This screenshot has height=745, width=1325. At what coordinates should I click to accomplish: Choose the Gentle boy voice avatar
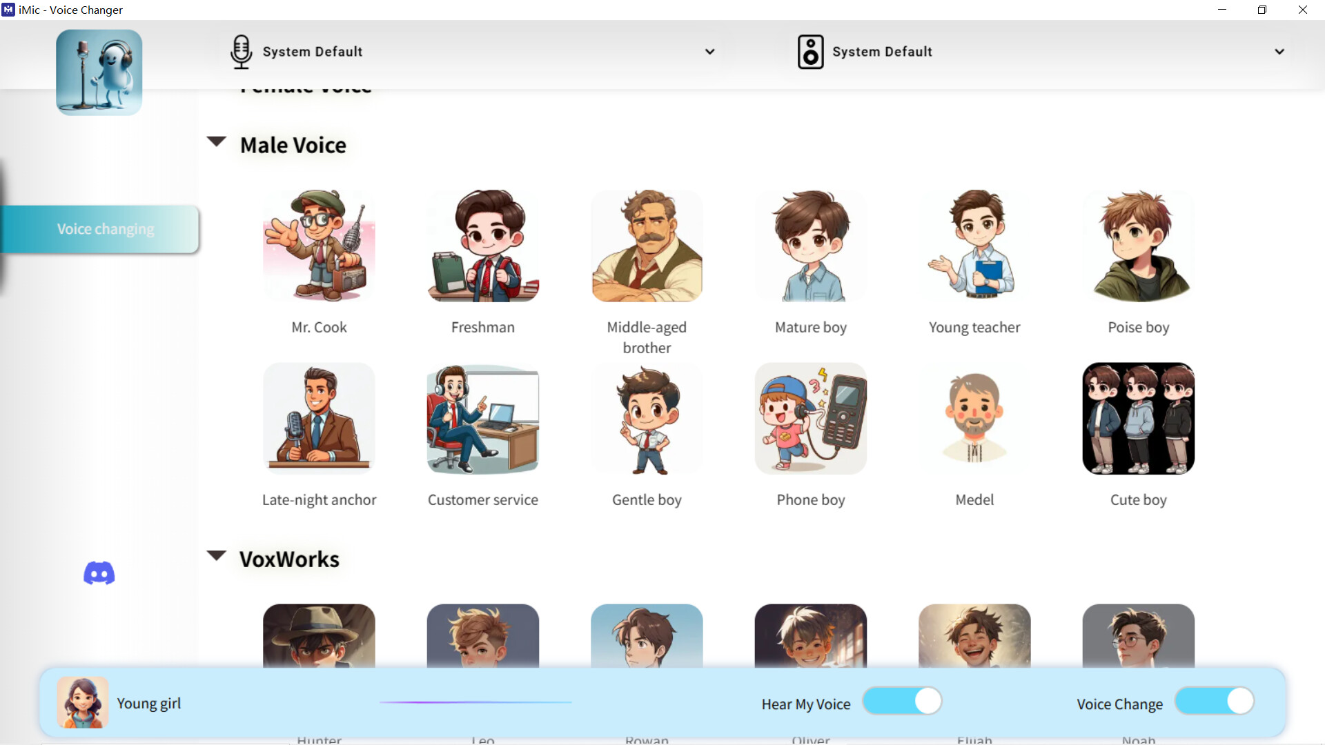click(x=647, y=418)
